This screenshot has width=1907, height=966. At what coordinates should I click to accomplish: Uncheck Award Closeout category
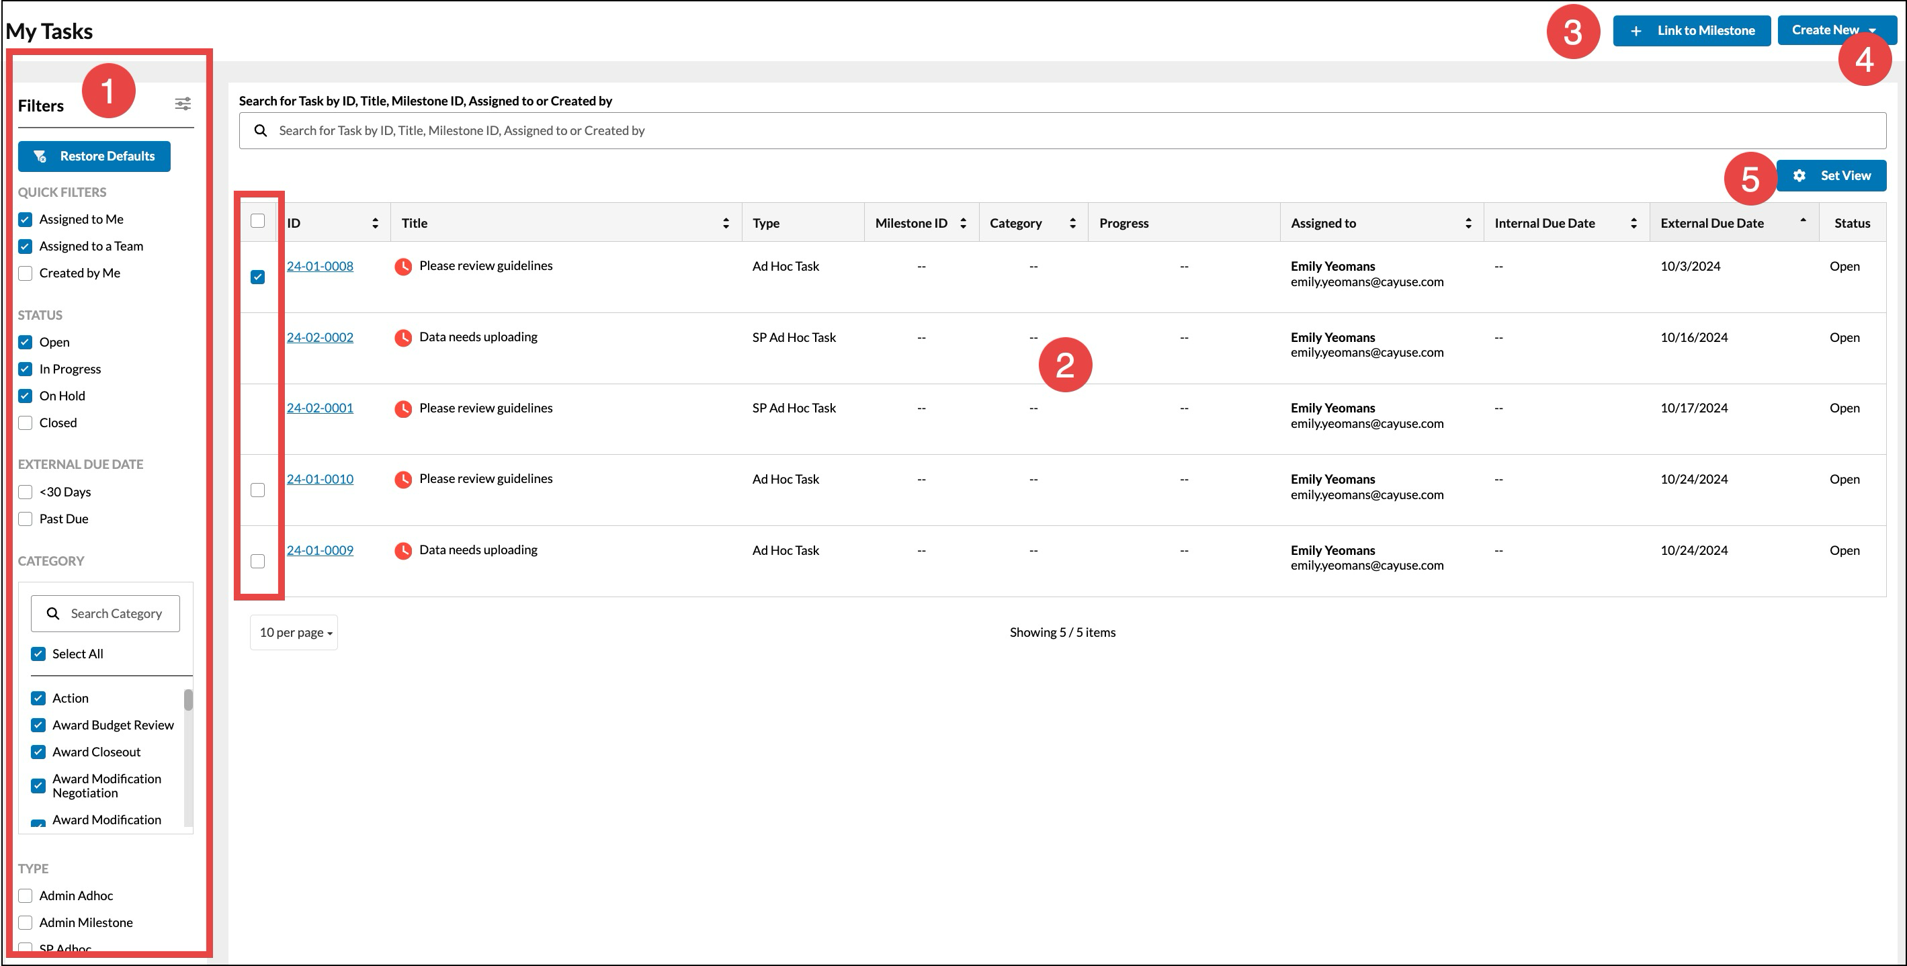[x=38, y=752]
